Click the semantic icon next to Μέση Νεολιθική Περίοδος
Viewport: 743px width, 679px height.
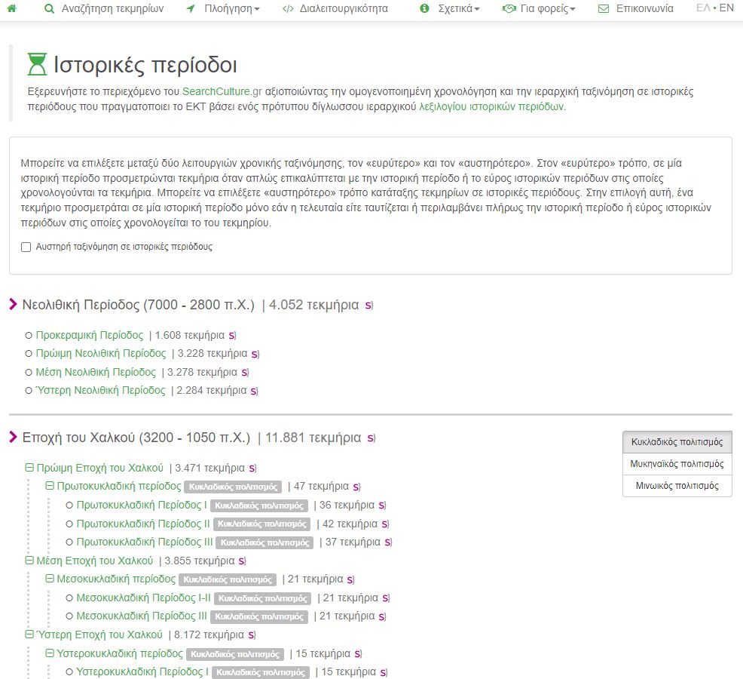pyautogui.click(x=244, y=373)
